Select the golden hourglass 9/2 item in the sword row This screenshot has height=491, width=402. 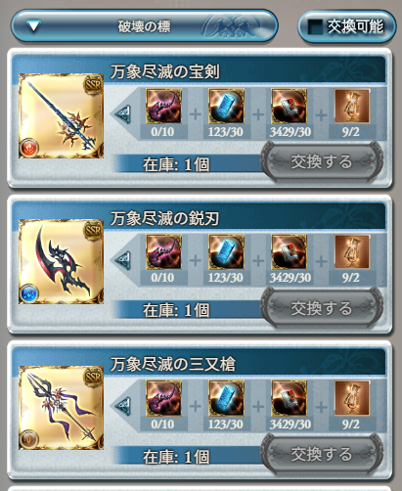tap(352, 107)
